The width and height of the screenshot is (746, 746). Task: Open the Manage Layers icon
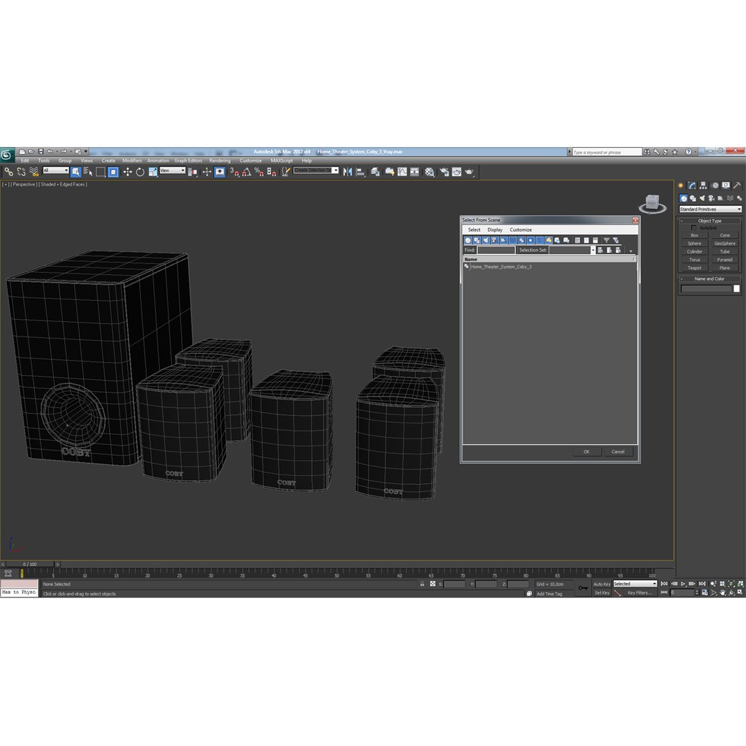point(375,172)
